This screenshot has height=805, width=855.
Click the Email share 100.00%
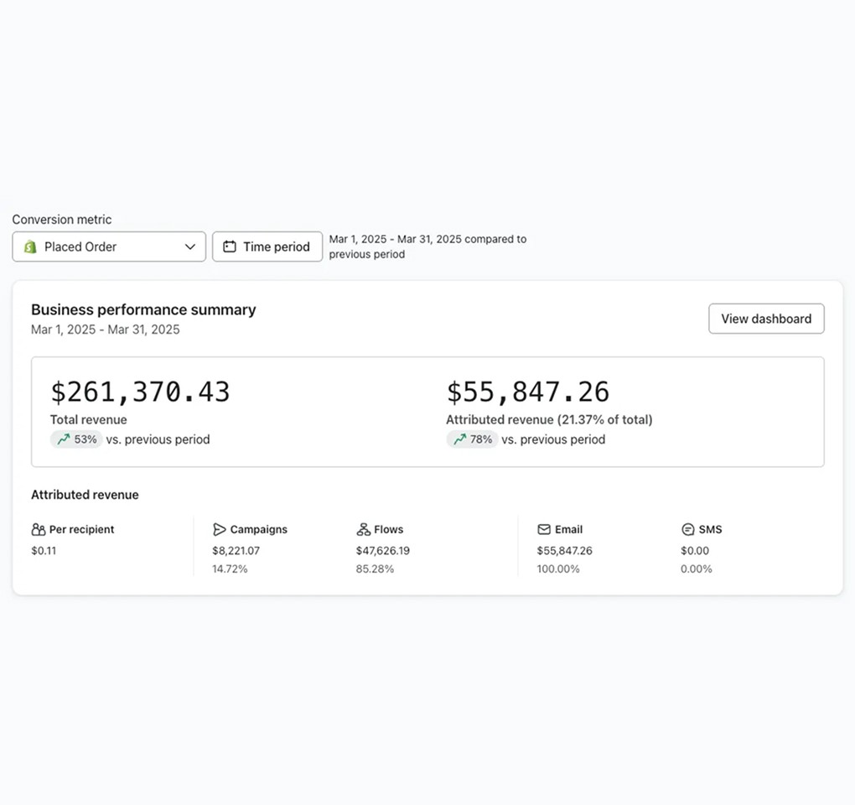pyautogui.click(x=557, y=569)
